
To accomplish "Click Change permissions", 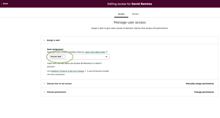I will [204, 92].
